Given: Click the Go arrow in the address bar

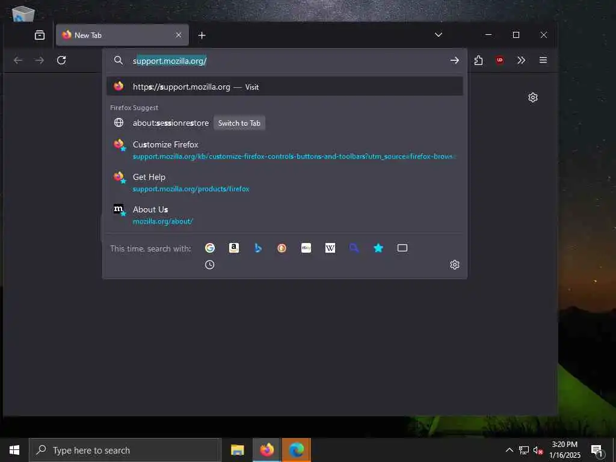Looking at the screenshot, I should (x=455, y=60).
